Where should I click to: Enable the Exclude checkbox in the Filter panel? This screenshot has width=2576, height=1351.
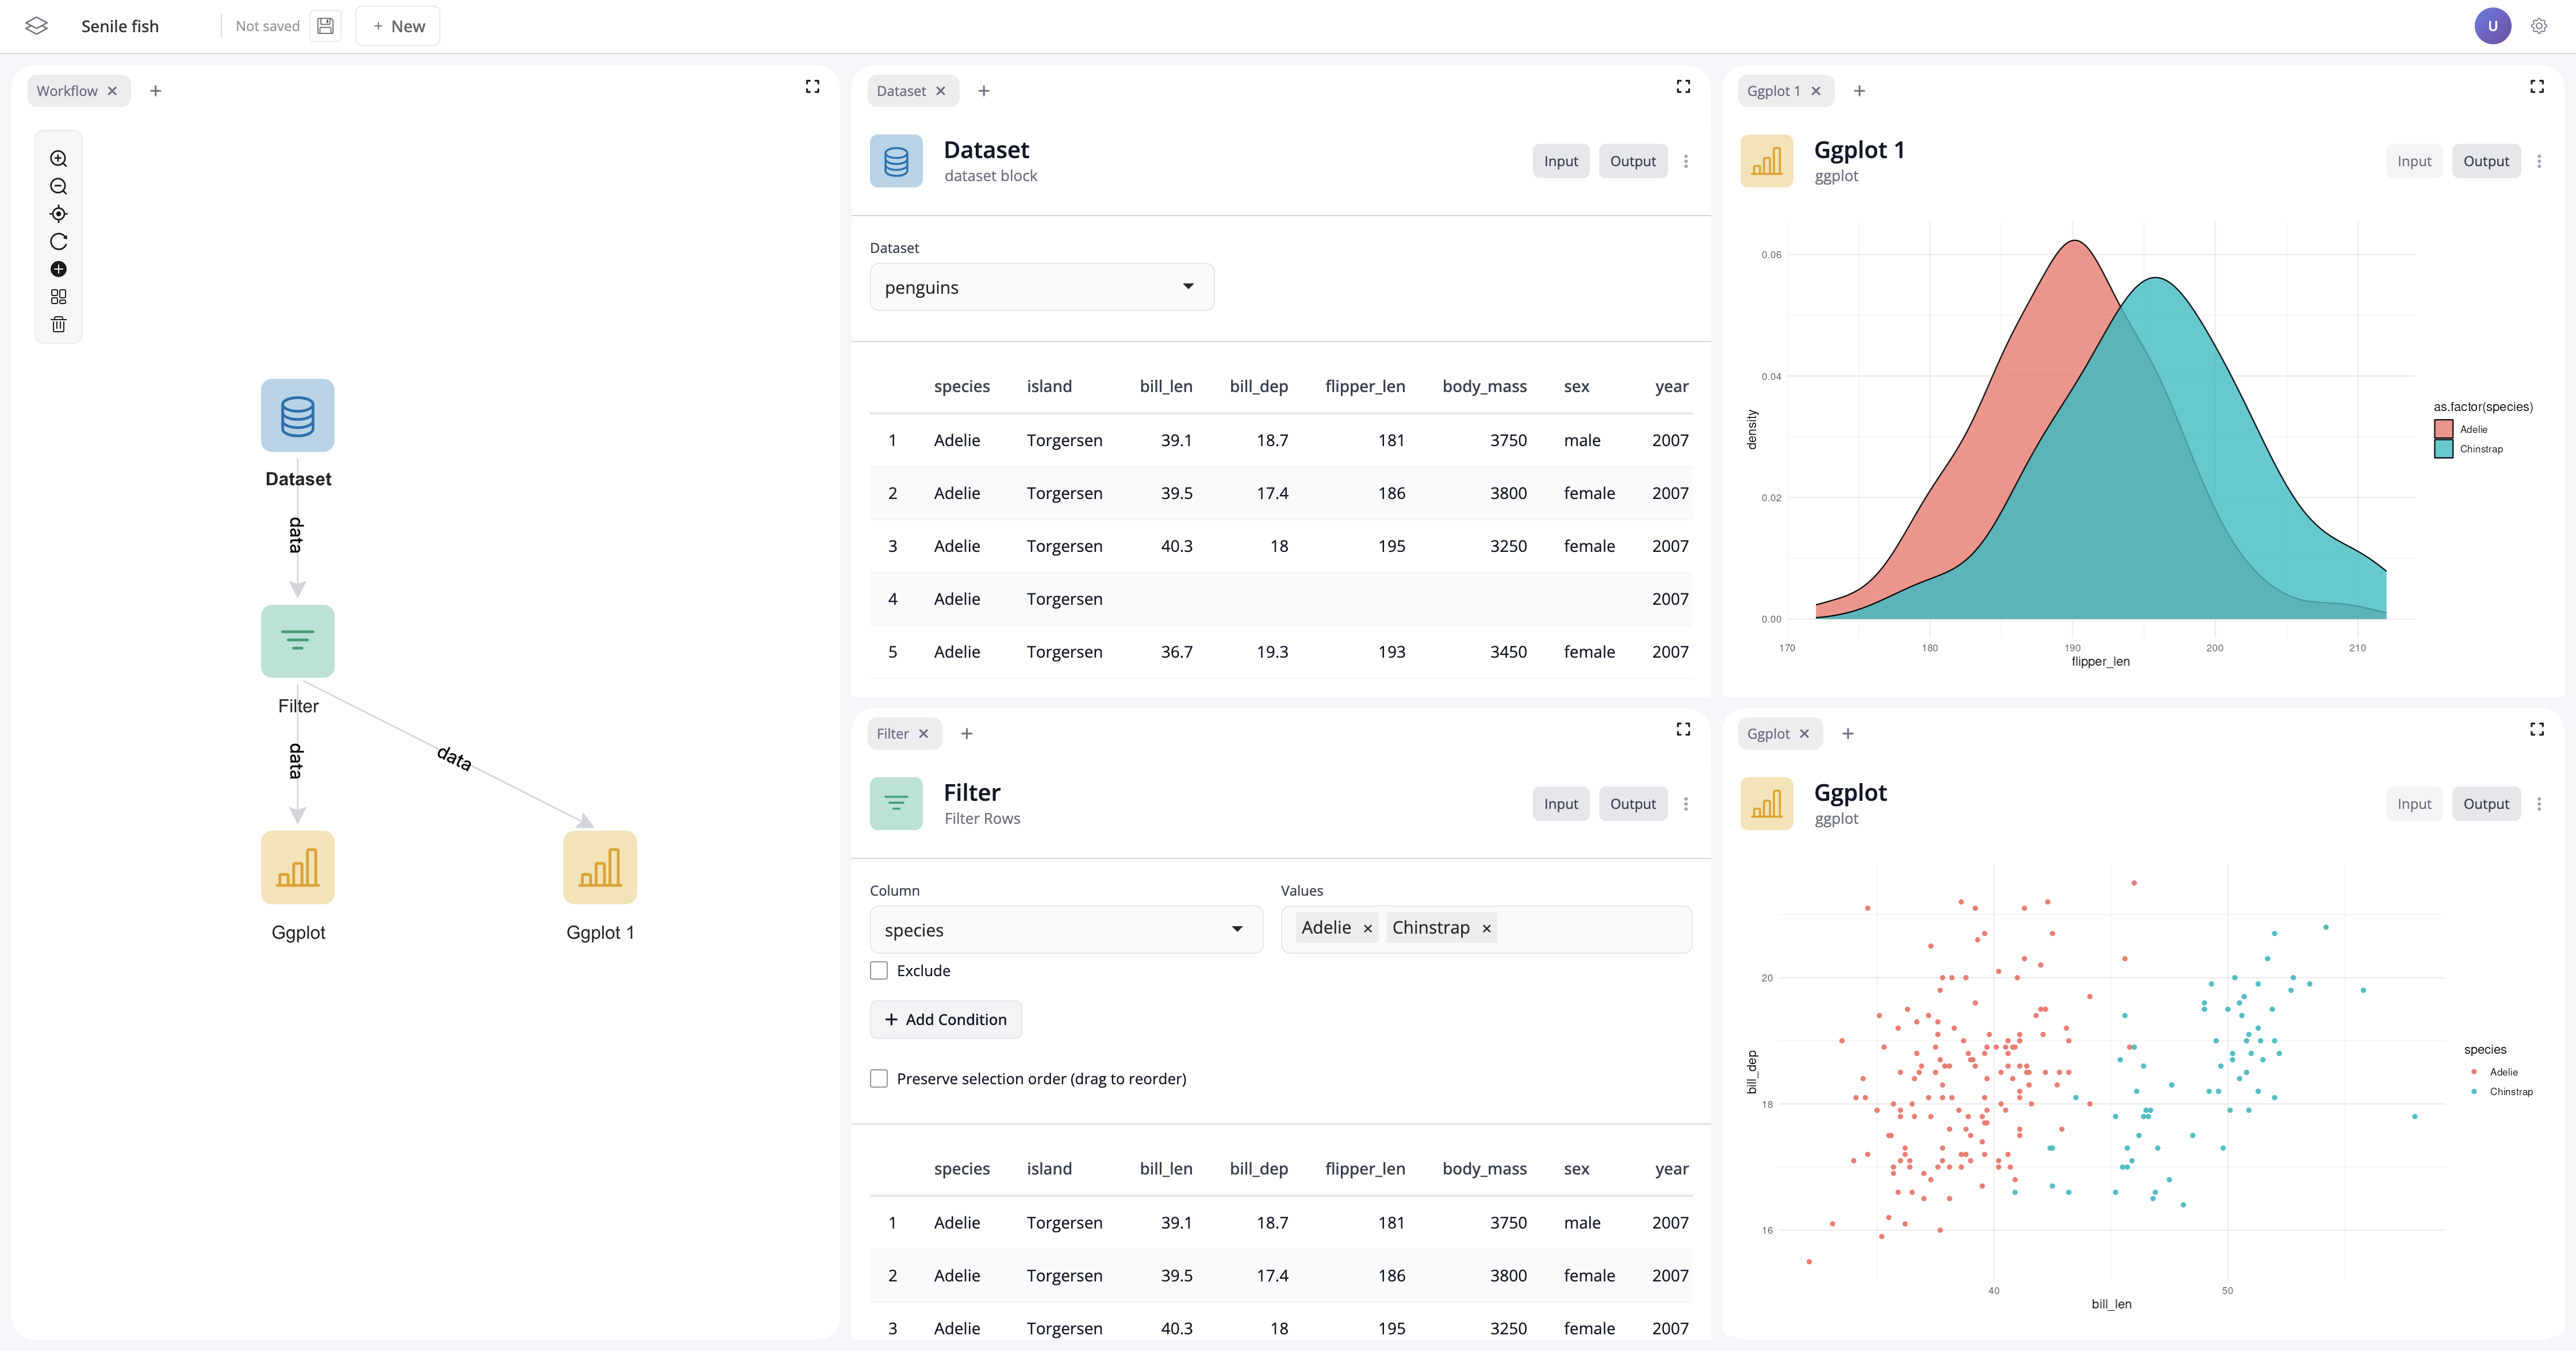click(879, 970)
